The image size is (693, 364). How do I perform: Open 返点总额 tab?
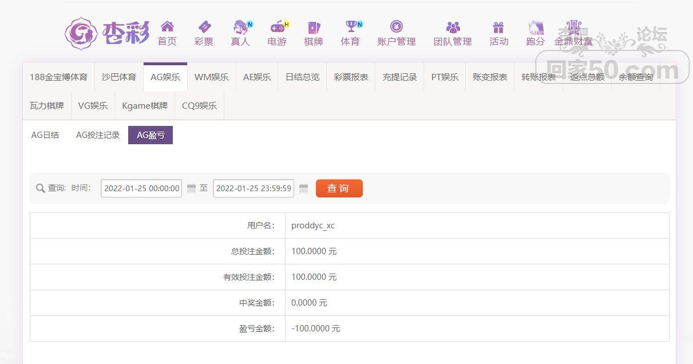[587, 77]
